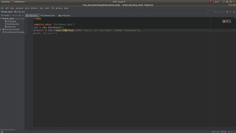The image size is (236, 133).
Task: Click Project panel settings gear icon
Action: pyautogui.click(x=20, y=16)
